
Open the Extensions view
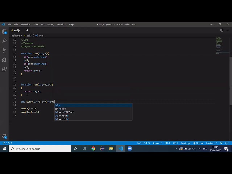[x=4, y=69]
